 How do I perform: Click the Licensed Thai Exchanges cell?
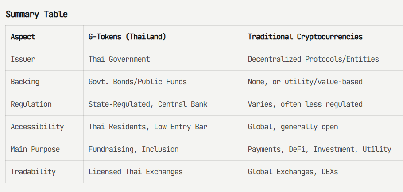click(x=136, y=172)
